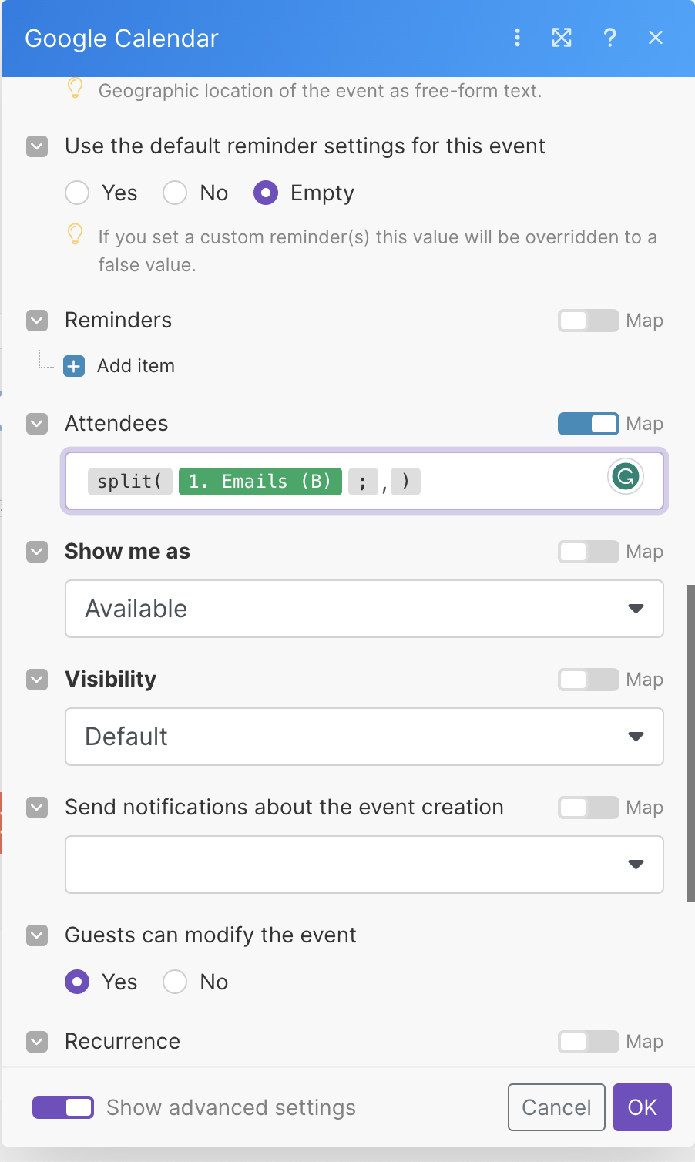Turn off Show advanced settings switch

[x=63, y=1107]
